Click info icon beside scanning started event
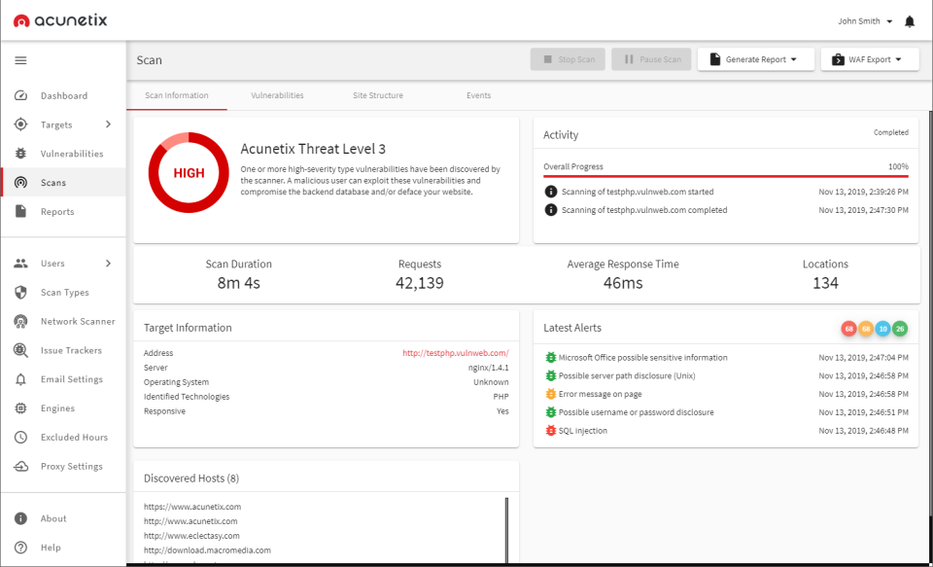The width and height of the screenshot is (933, 567). 551,192
